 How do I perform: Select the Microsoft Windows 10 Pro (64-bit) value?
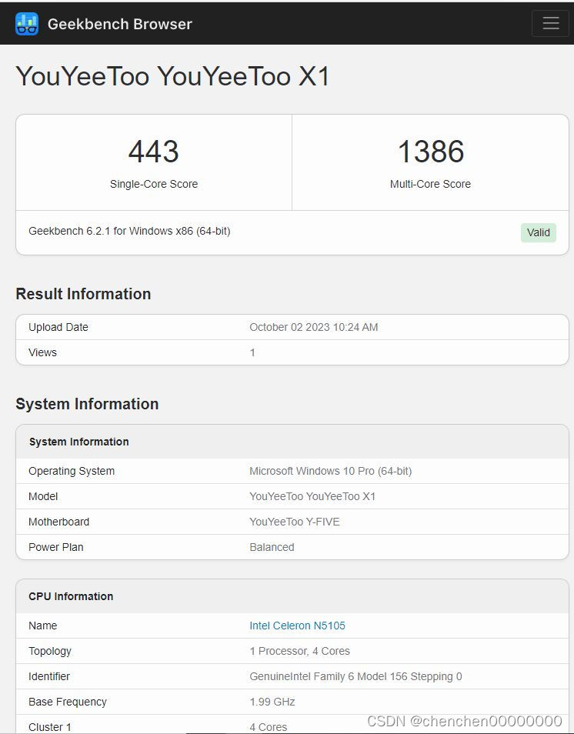pos(331,471)
